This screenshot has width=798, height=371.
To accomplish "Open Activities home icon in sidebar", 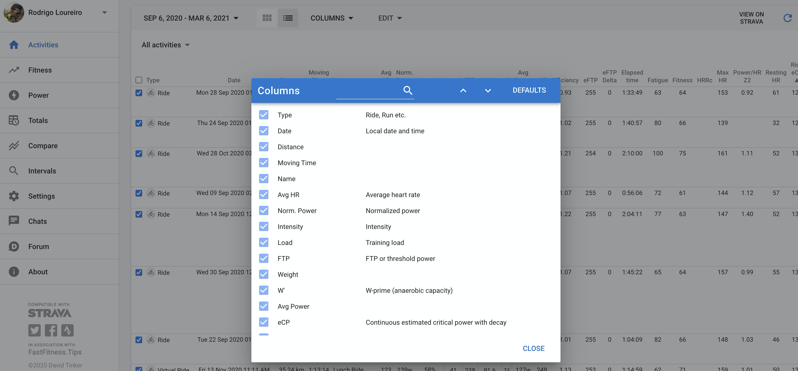I will (14, 45).
